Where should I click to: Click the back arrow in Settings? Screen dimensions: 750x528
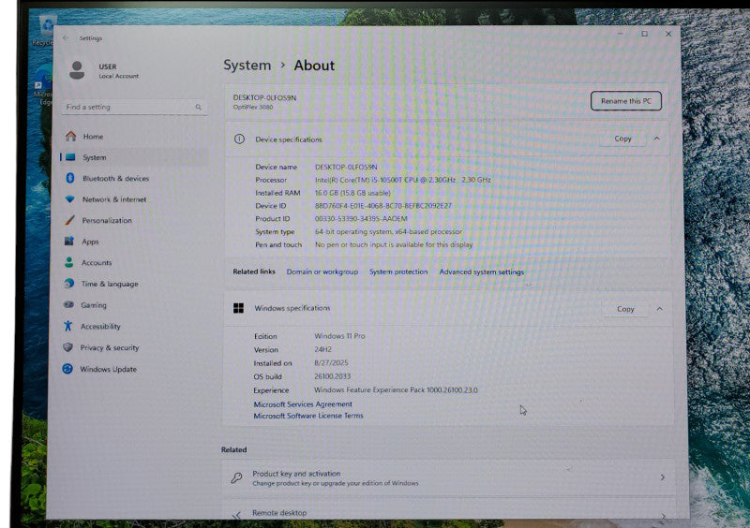click(x=66, y=37)
